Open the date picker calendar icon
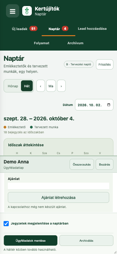This screenshot has height=254, width=117. pyautogui.click(x=109, y=105)
